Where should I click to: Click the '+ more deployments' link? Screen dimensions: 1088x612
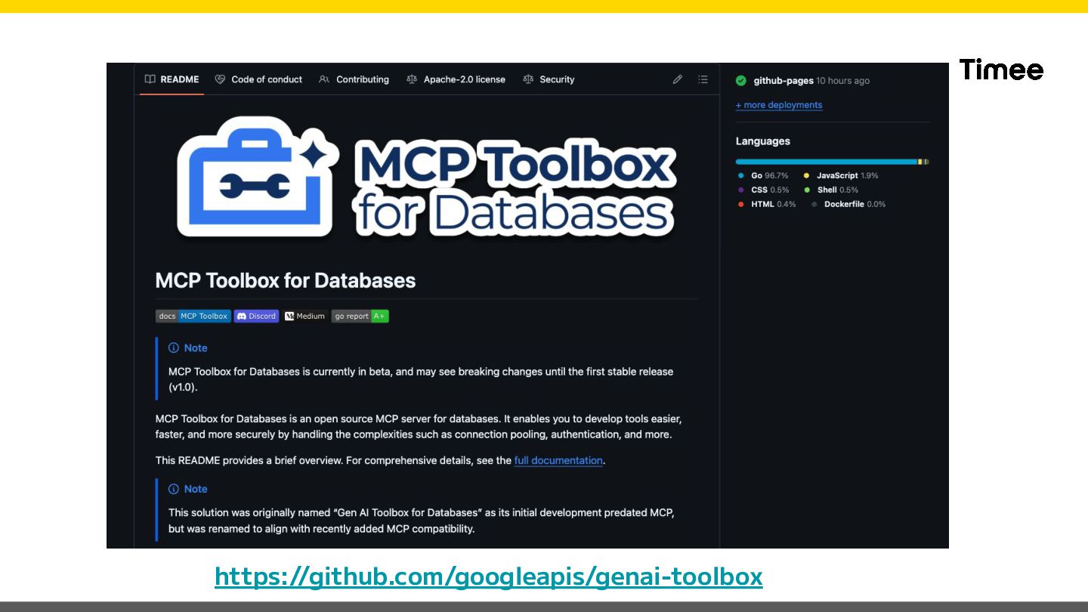[779, 105]
